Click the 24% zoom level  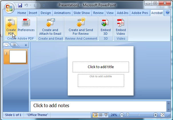click(x=114, y=115)
